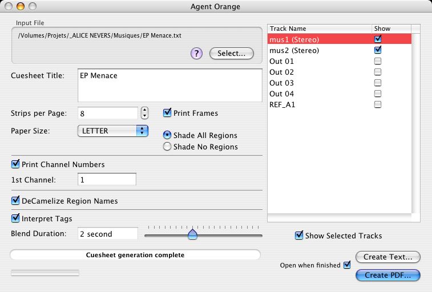Click the 1st Channel input field
Image resolution: width=432 pixels, height=292 pixels.
pos(107,180)
